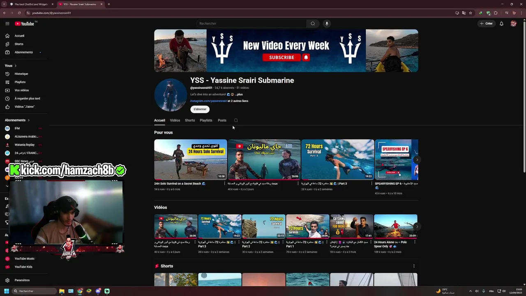Open the instagram.com/yassinesrairi link
526x296 pixels.
click(208, 101)
